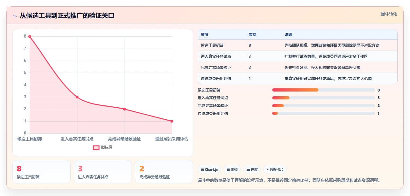Click the 通过成员采用评估 progress bar

click(323, 113)
